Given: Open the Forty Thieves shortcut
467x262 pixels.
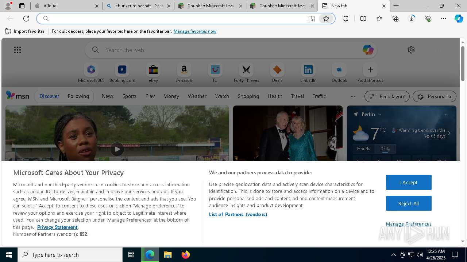Looking at the screenshot, I should click(246, 73).
